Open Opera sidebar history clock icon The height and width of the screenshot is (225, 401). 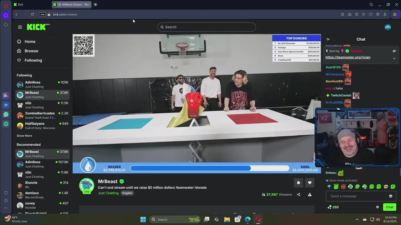[x=6, y=200]
